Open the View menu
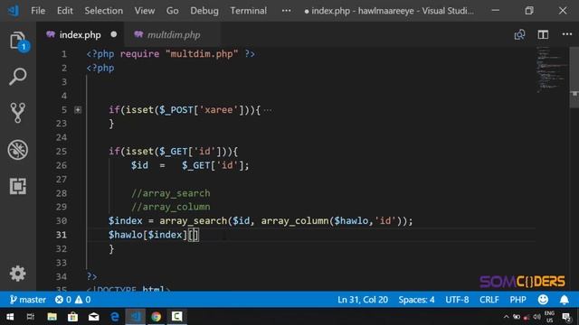This screenshot has height=325, width=579. [145, 11]
